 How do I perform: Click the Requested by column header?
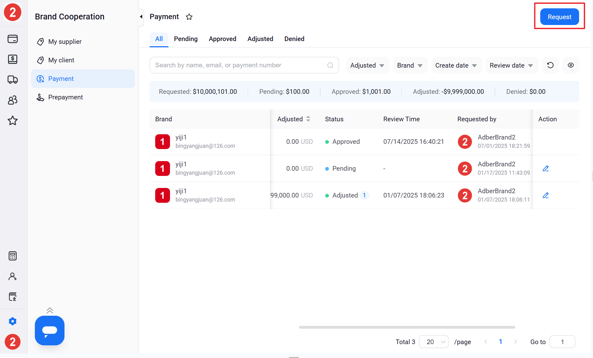pos(477,119)
